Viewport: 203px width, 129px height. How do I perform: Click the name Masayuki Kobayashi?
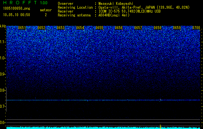(116, 4)
